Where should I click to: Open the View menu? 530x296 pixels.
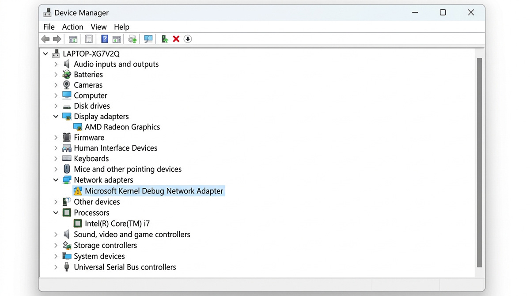coord(98,27)
